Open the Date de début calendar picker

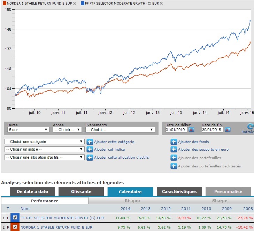pyautogui.click(x=191, y=130)
